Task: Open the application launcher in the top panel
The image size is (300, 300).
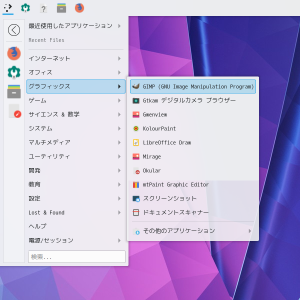Action: pyautogui.click(x=8, y=8)
